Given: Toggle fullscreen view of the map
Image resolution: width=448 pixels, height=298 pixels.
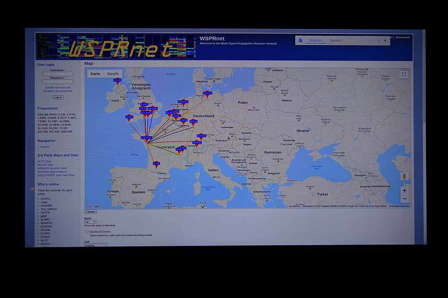Looking at the screenshot, I should pos(404,75).
